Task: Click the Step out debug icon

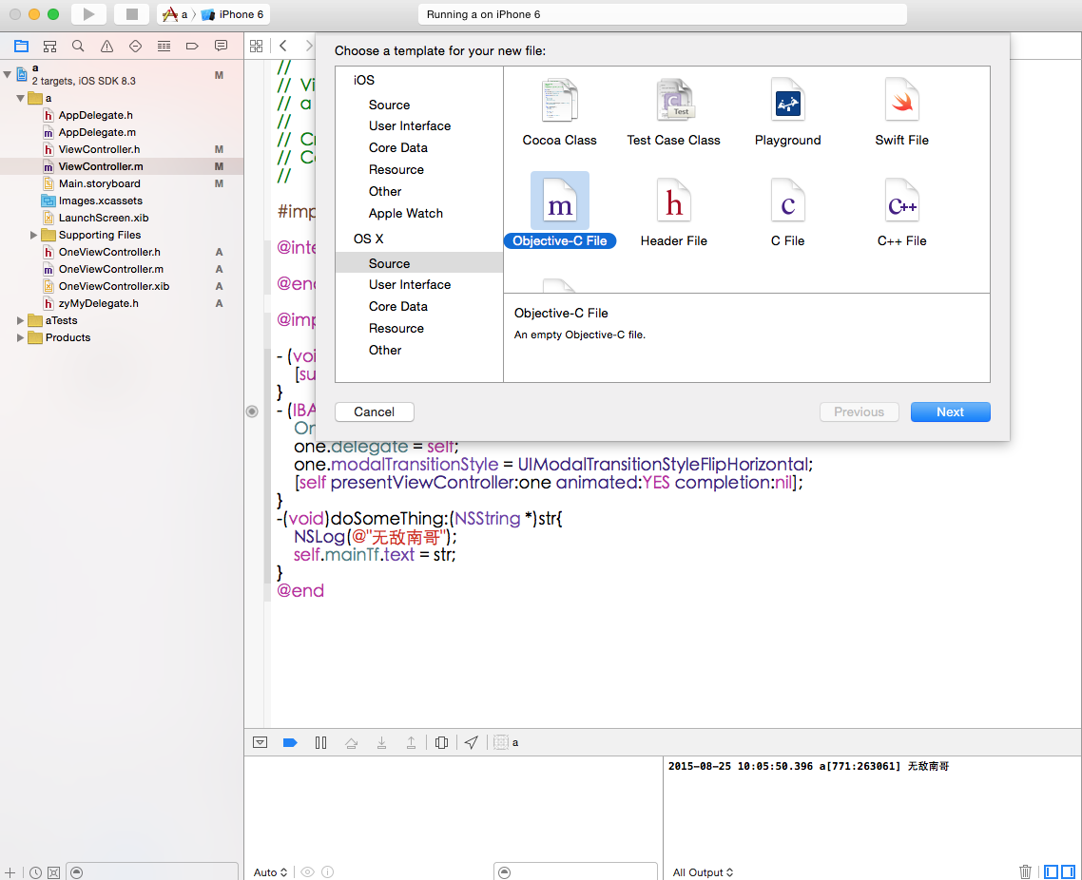Action: click(x=411, y=743)
